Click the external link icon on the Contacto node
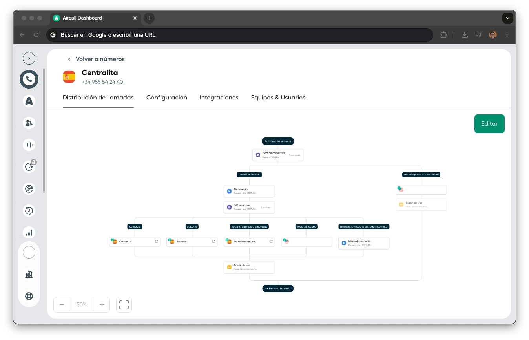Screen dimensions: 529x340 tap(156, 241)
